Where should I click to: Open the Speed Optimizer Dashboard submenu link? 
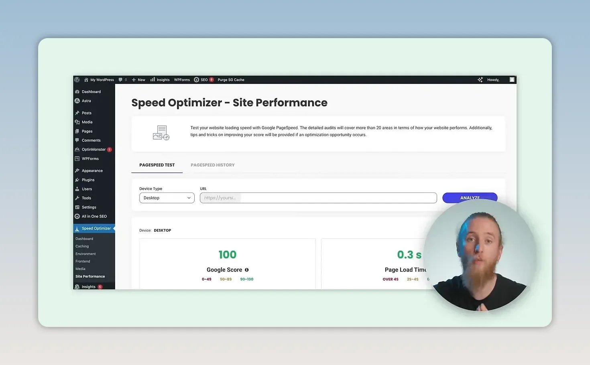[84, 239]
